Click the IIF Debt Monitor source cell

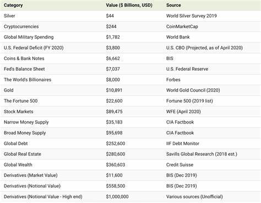click(x=183, y=143)
